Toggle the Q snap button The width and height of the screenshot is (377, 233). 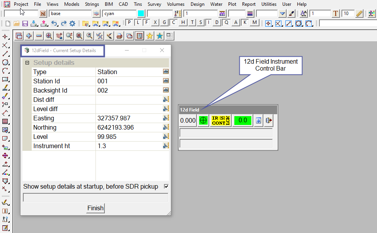tap(226, 22)
